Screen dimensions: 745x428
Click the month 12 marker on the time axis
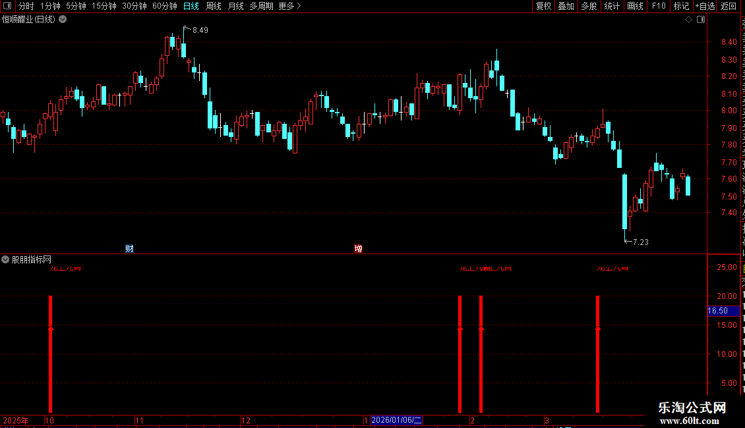point(246,420)
